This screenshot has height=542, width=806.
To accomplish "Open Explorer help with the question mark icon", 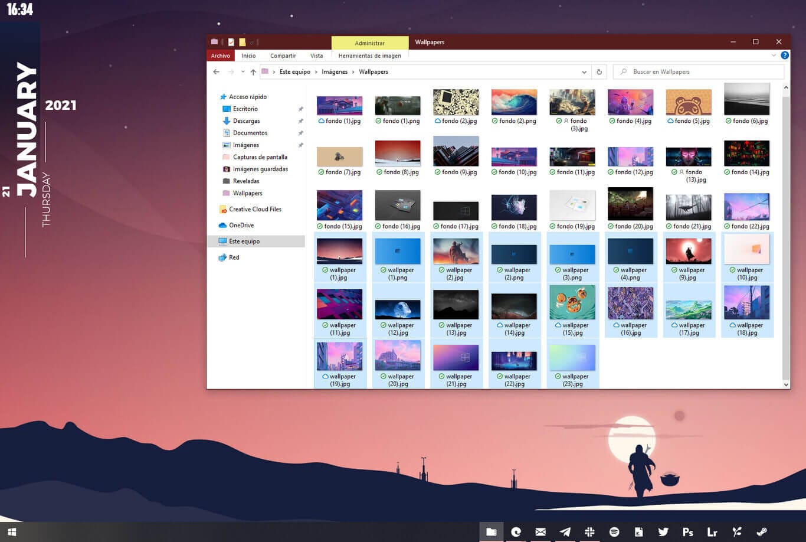I will [x=785, y=55].
